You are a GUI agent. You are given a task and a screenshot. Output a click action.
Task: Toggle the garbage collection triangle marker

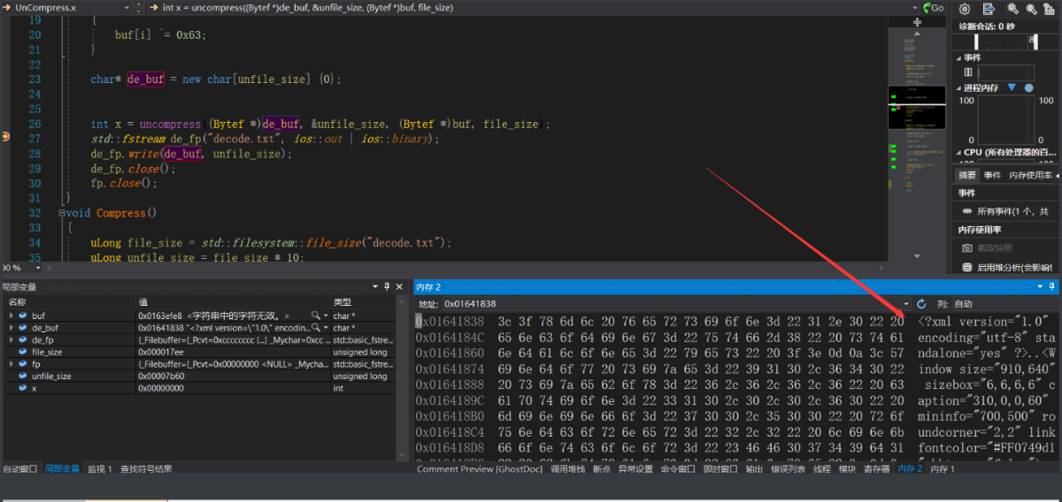1012,87
